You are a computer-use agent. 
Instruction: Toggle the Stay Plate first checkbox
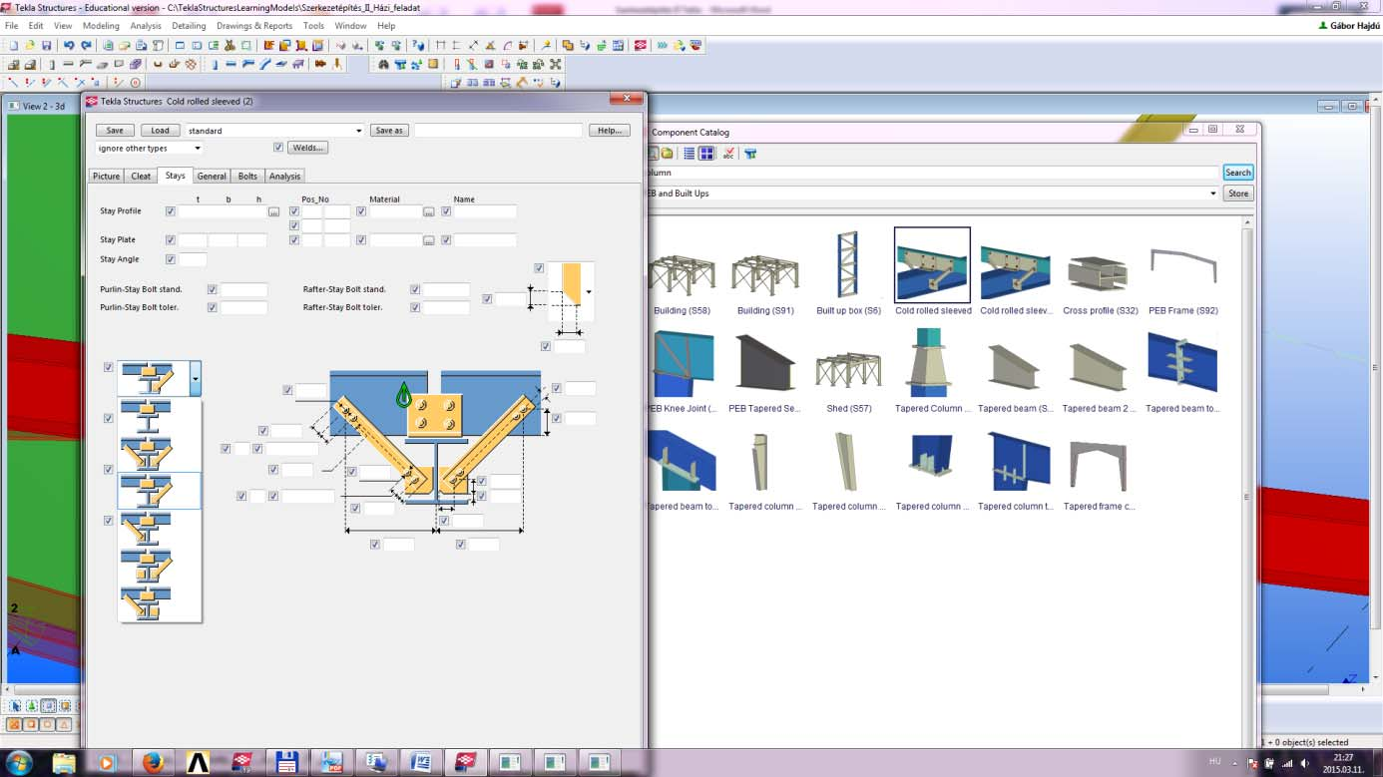click(171, 240)
